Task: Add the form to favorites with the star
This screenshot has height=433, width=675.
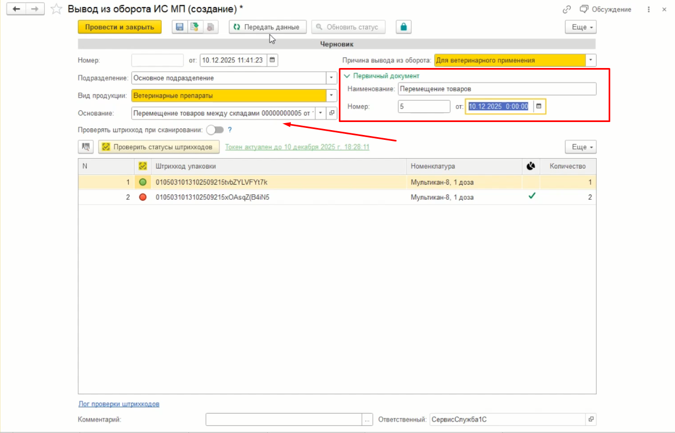Action: (x=56, y=9)
